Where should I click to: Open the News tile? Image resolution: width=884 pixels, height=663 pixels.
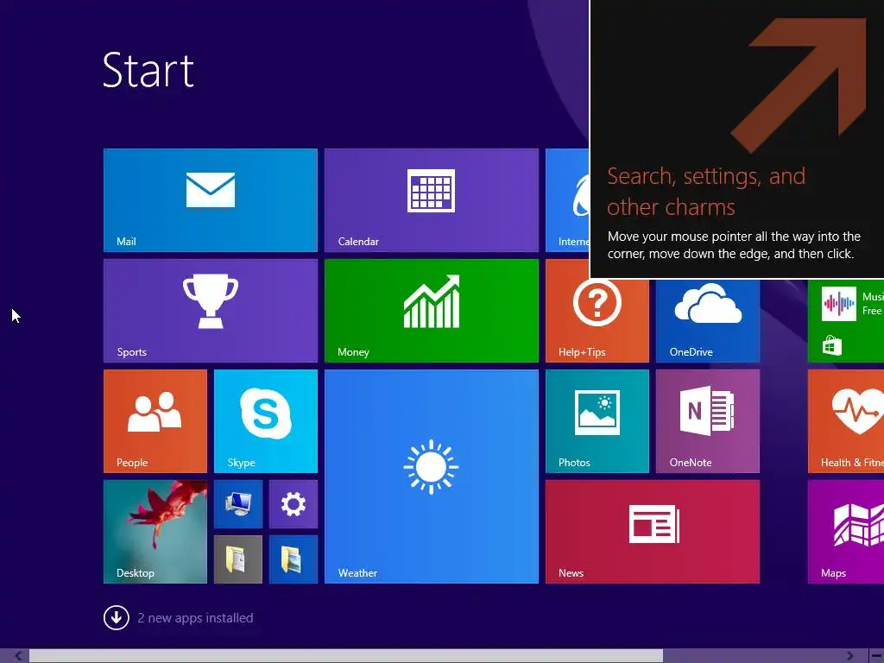[653, 532]
